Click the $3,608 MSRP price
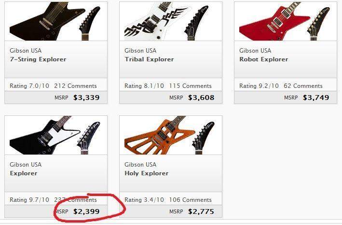 (201, 98)
